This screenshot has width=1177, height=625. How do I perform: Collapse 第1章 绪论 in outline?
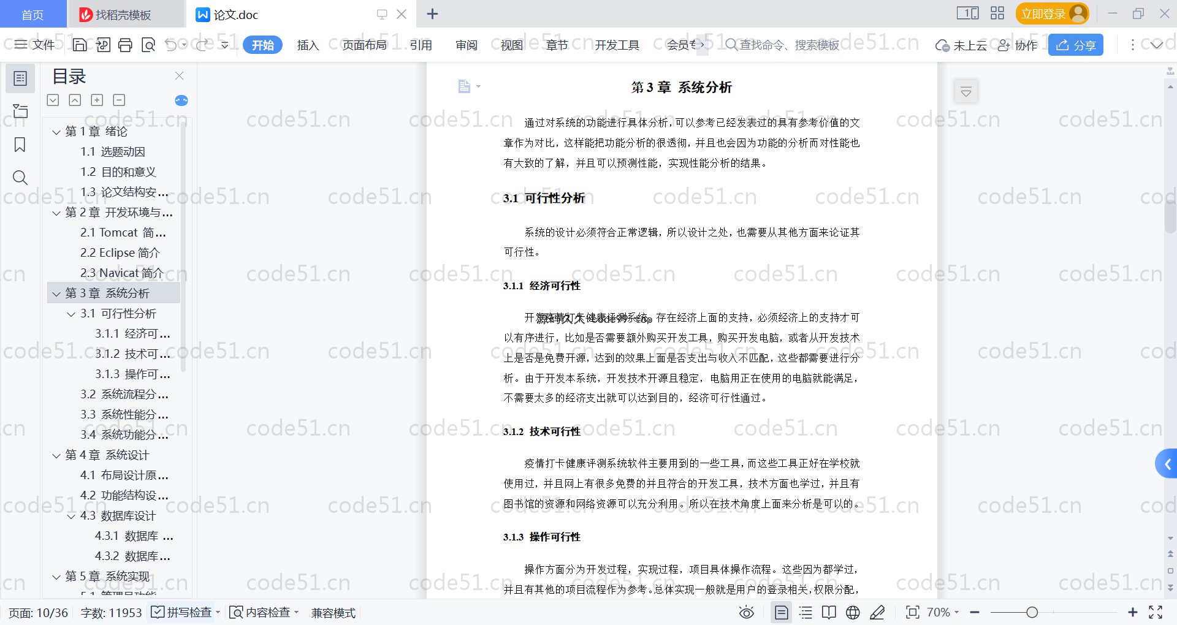56,132
